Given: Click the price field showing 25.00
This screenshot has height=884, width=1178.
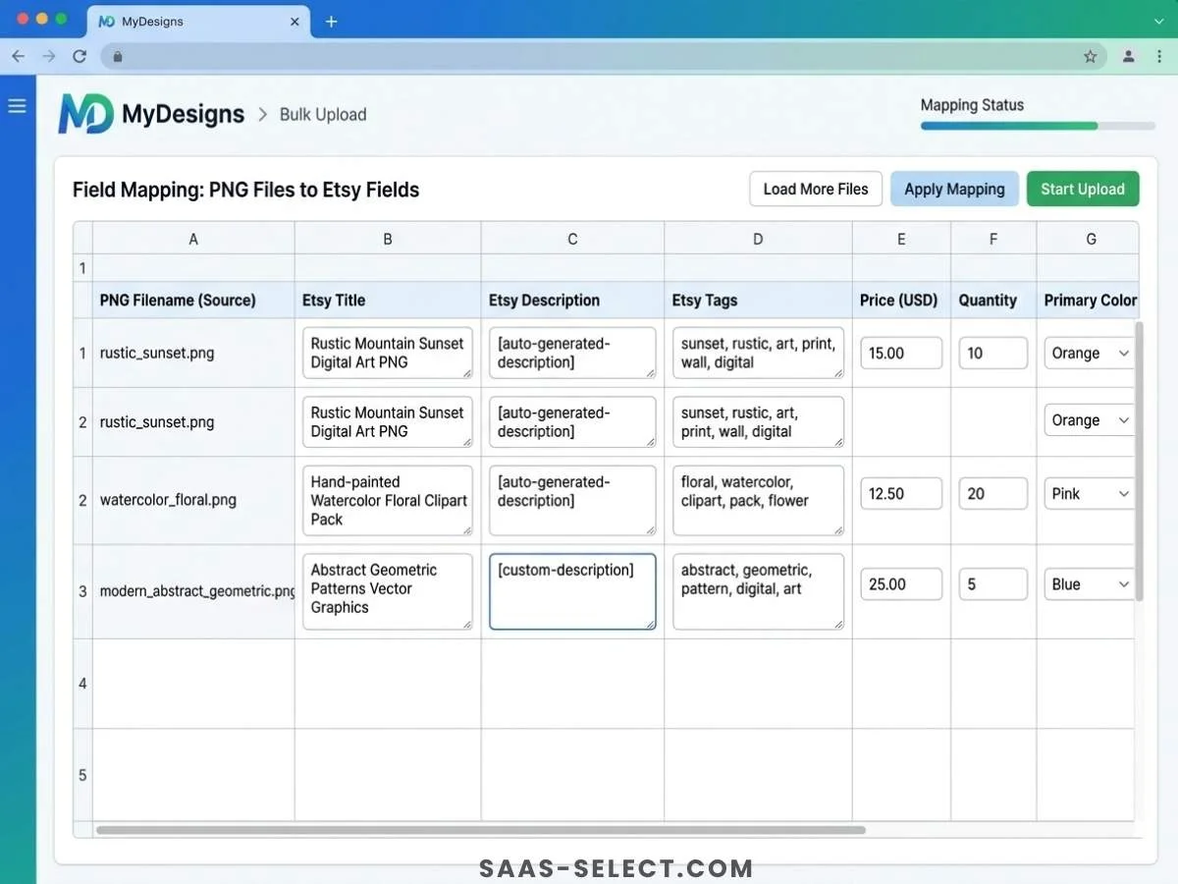Looking at the screenshot, I should [x=901, y=584].
